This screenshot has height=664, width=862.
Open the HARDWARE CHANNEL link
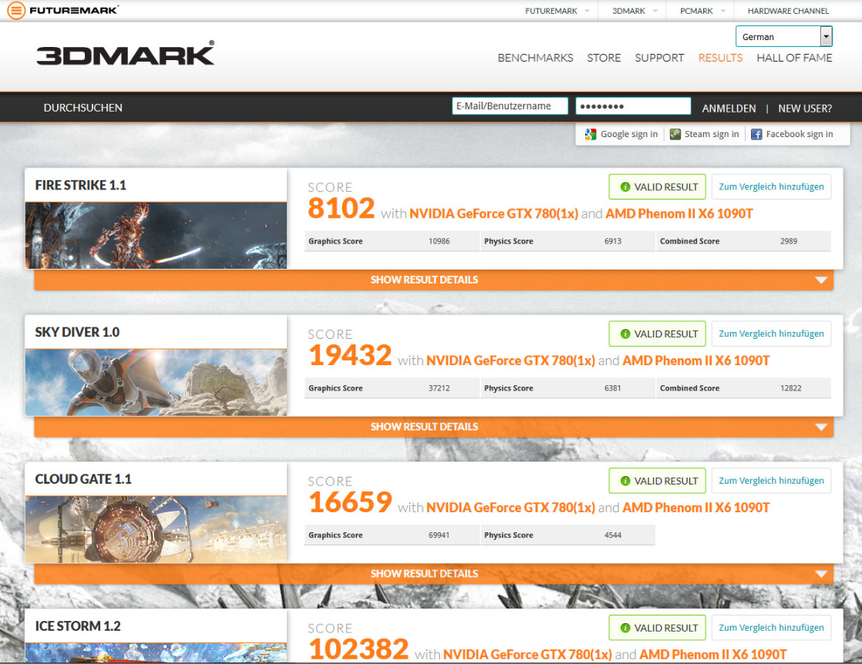[x=788, y=11]
